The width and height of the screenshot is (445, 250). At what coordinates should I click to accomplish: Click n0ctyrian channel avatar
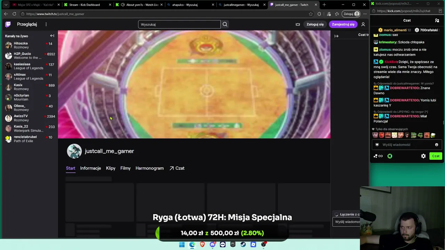click(8, 98)
